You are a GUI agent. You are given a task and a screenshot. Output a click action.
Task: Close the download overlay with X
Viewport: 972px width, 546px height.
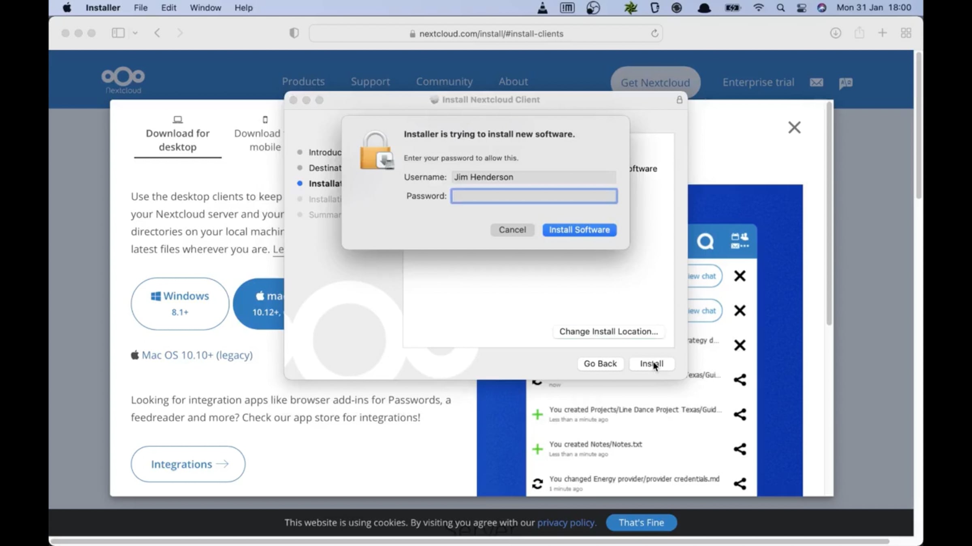pyautogui.click(x=794, y=127)
